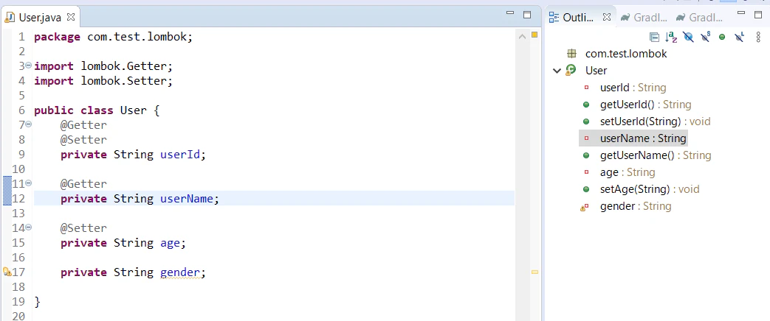Sort Outline members alphabetically
The image size is (770, 321).
(x=671, y=37)
